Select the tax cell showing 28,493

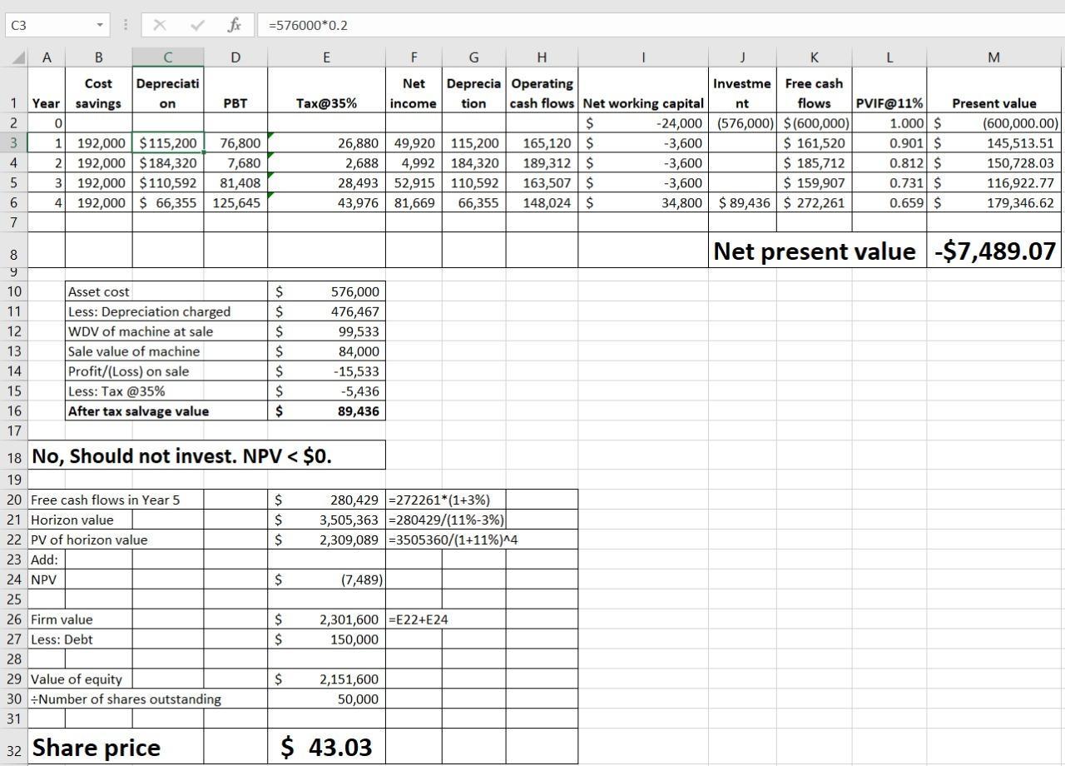(326, 182)
